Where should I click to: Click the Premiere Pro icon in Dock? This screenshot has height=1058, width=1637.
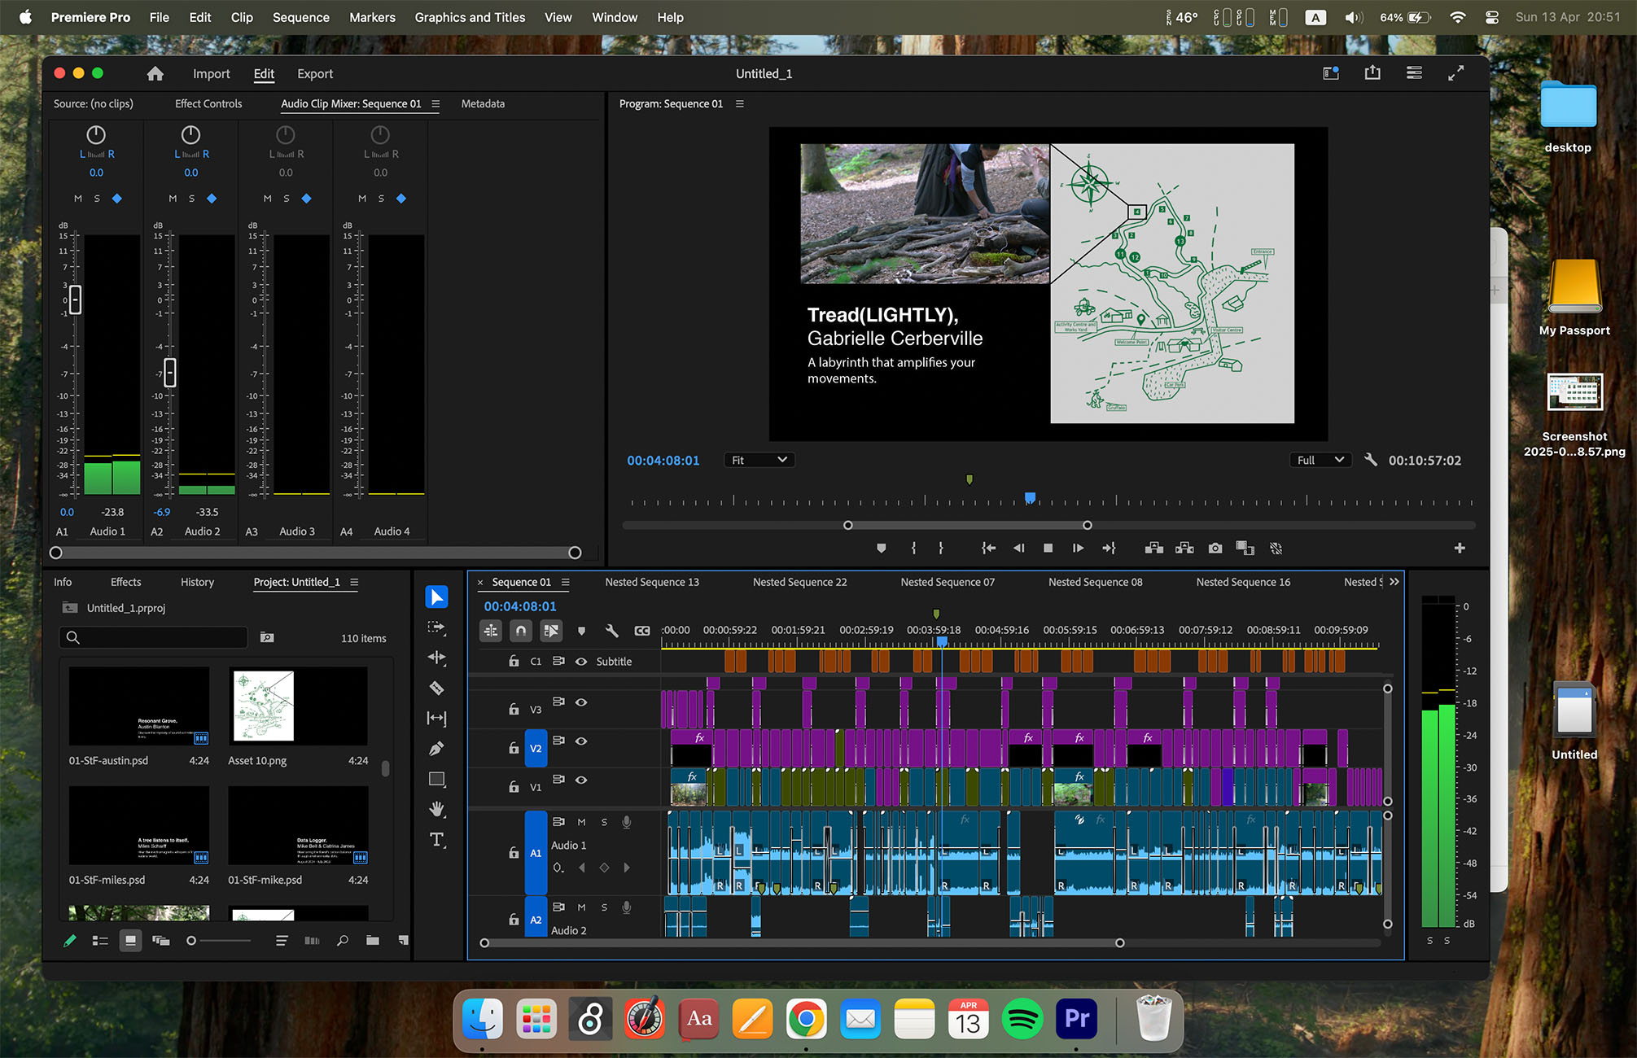(x=1076, y=1019)
